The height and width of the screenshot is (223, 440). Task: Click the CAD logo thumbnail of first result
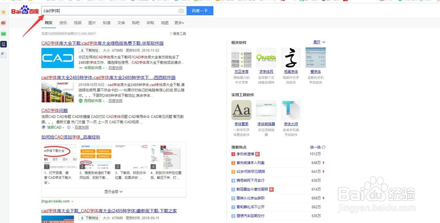[58, 58]
